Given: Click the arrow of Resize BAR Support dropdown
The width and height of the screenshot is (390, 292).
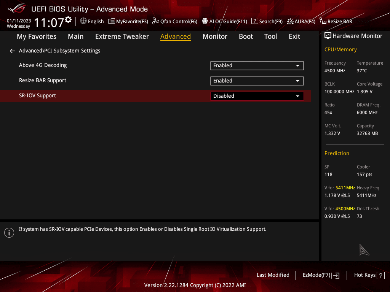Looking at the screenshot, I should pyautogui.click(x=297, y=81).
